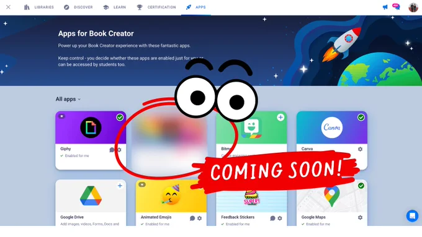This screenshot has width=422, height=237.
Task: Add Google Drive with the plus button
Action: pos(120,186)
